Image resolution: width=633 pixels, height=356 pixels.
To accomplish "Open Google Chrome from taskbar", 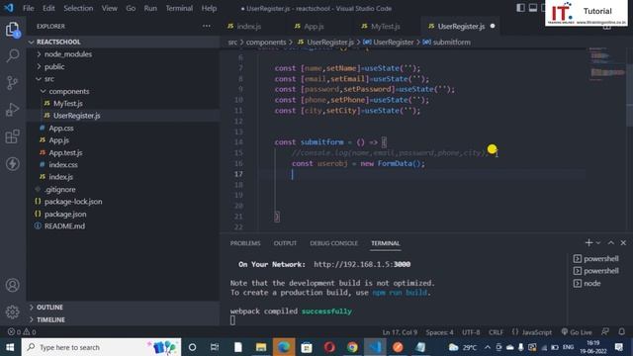I will (352, 347).
